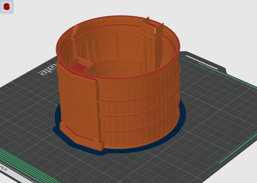Click the dark blue brim around the model base
The height and width of the screenshot is (183, 257).
(182, 115)
